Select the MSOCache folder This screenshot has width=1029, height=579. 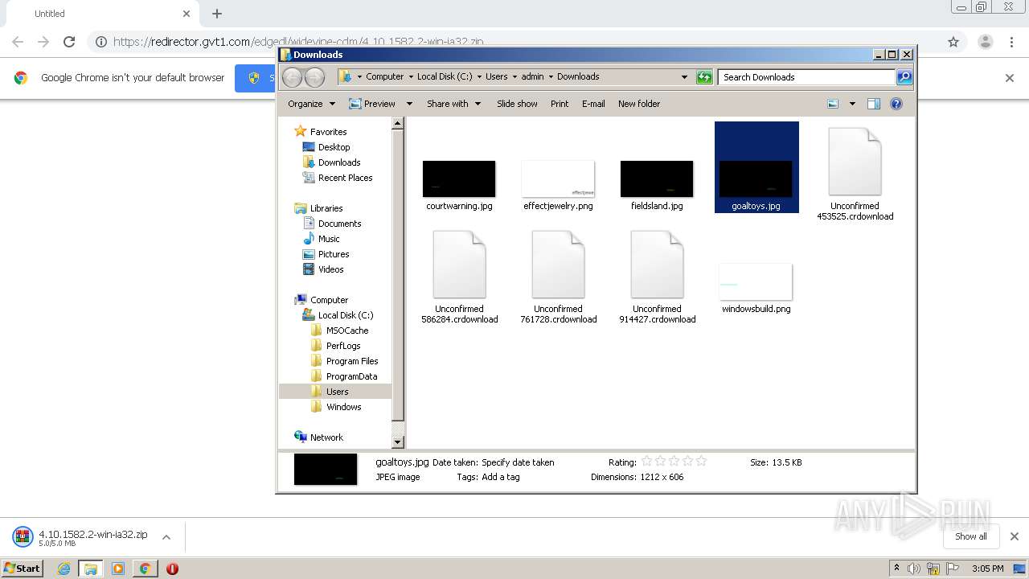click(x=340, y=331)
